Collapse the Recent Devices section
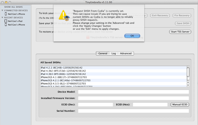198x125 pixels. pos(2,18)
